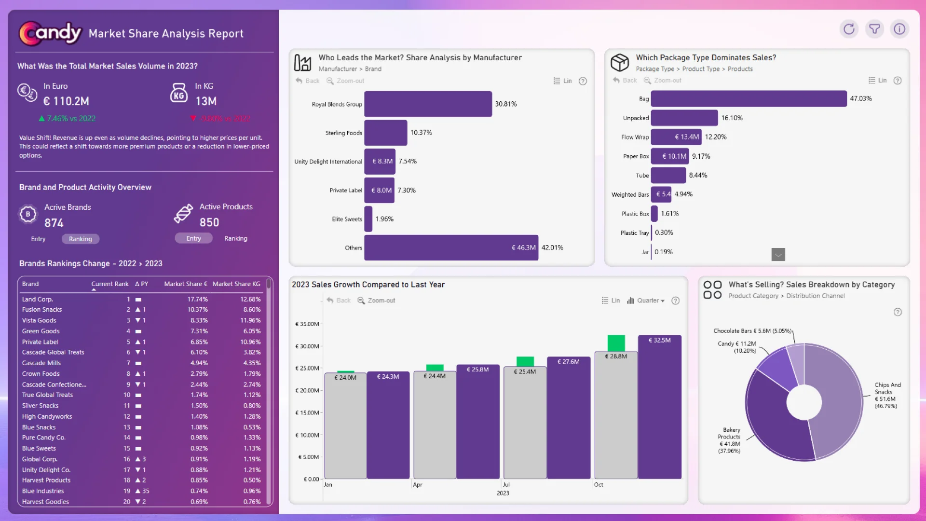Sort table by Δ PY column header
The height and width of the screenshot is (521, 926).
[x=141, y=284]
